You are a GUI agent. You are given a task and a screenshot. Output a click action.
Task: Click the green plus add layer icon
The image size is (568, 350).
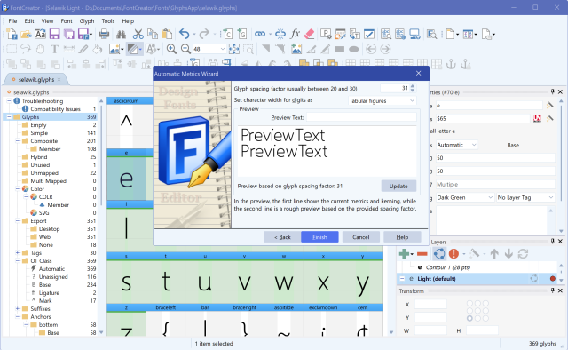click(405, 254)
